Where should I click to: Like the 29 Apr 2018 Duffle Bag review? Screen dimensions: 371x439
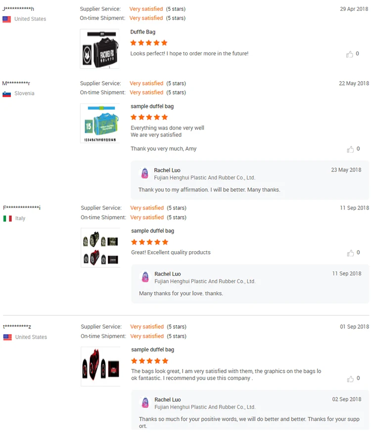pyautogui.click(x=350, y=54)
